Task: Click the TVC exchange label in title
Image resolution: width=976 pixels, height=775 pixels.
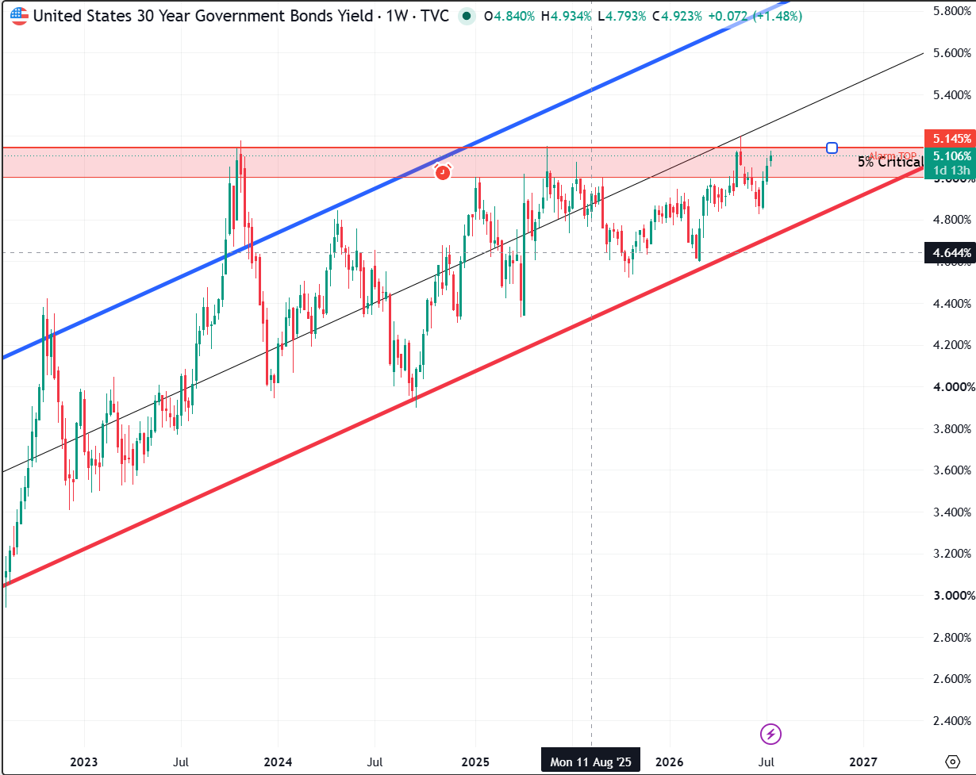Action: 433,16
